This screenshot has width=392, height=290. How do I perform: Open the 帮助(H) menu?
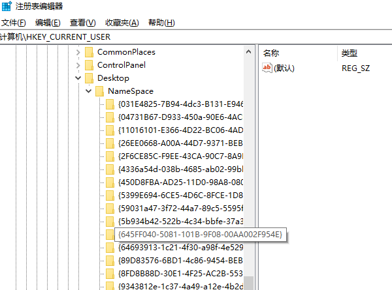(x=161, y=23)
